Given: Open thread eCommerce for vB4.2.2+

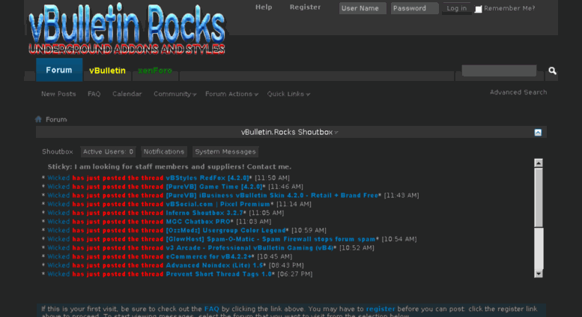Looking at the screenshot, I should (208, 256).
